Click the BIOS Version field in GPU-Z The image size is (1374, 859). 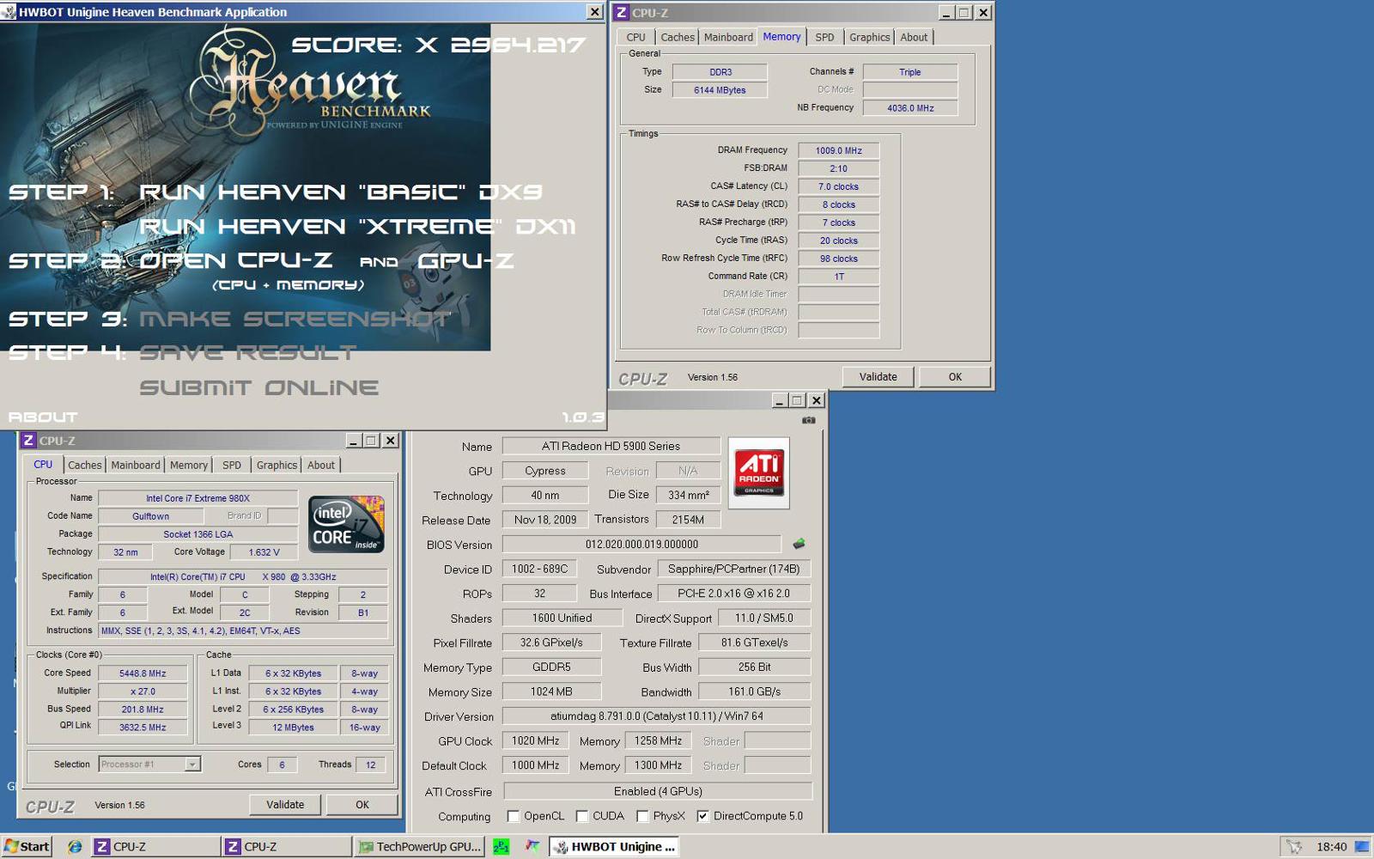(x=641, y=545)
